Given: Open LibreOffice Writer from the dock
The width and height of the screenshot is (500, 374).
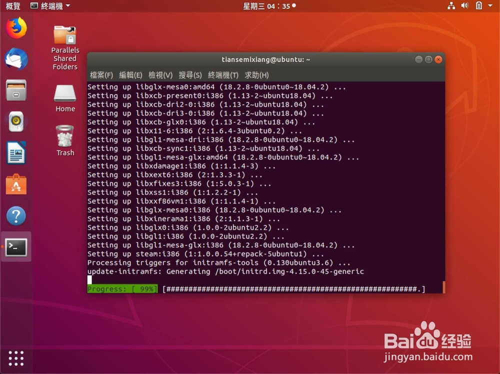Looking at the screenshot, I should (x=16, y=152).
